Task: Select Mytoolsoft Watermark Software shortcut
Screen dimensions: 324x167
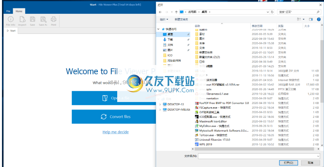Action: click(222, 130)
